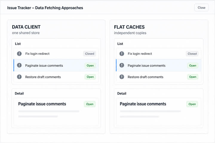This screenshot has height=143, width=215.
Task: Toggle Open badge on Restore draft comments in Flat Caches list
Action: (193, 77)
